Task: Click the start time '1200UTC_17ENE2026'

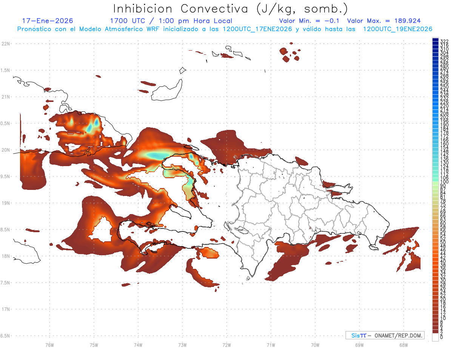Action: click(257, 29)
